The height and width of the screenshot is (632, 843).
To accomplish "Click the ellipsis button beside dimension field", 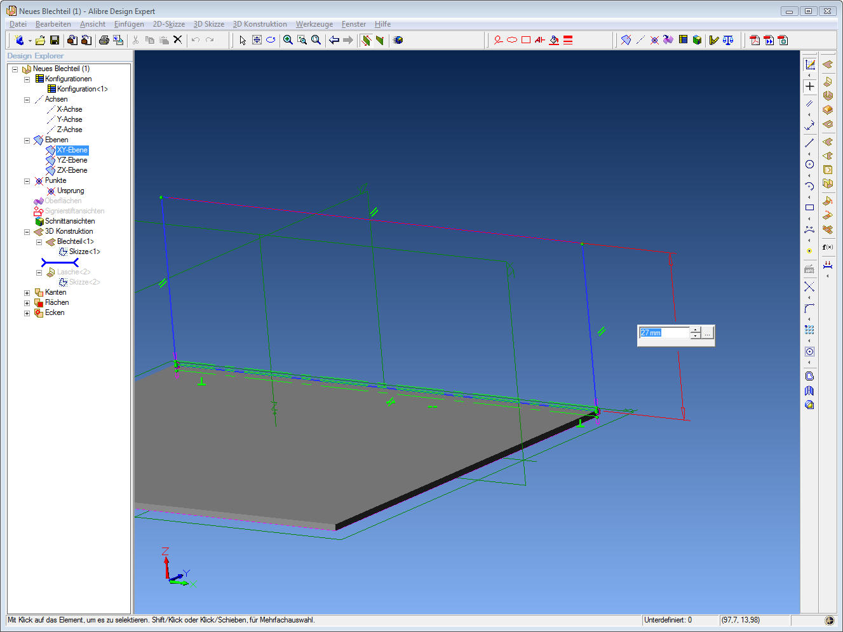I will click(708, 333).
